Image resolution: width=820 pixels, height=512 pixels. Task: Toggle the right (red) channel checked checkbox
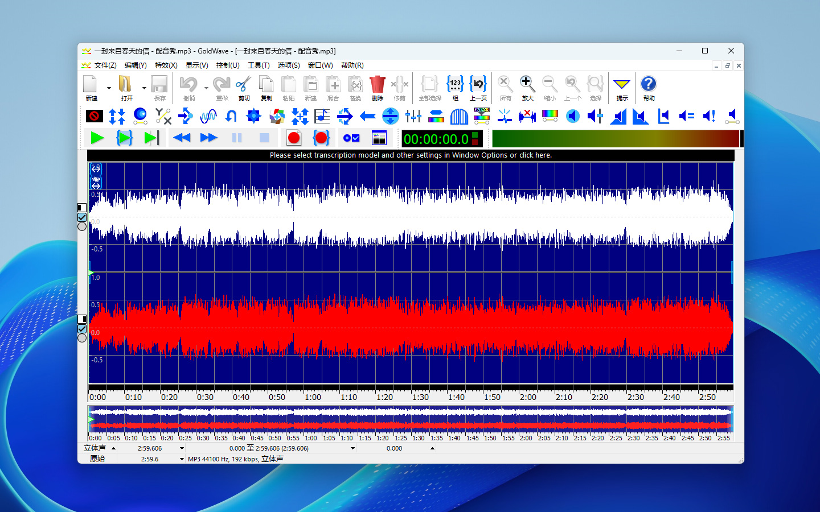tap(82, 329)
